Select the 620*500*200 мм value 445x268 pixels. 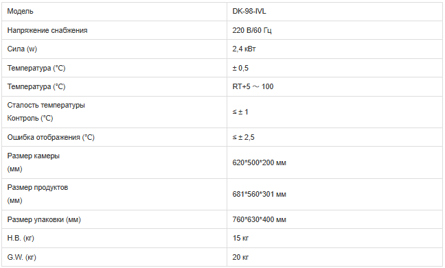(x=259, y=162)
